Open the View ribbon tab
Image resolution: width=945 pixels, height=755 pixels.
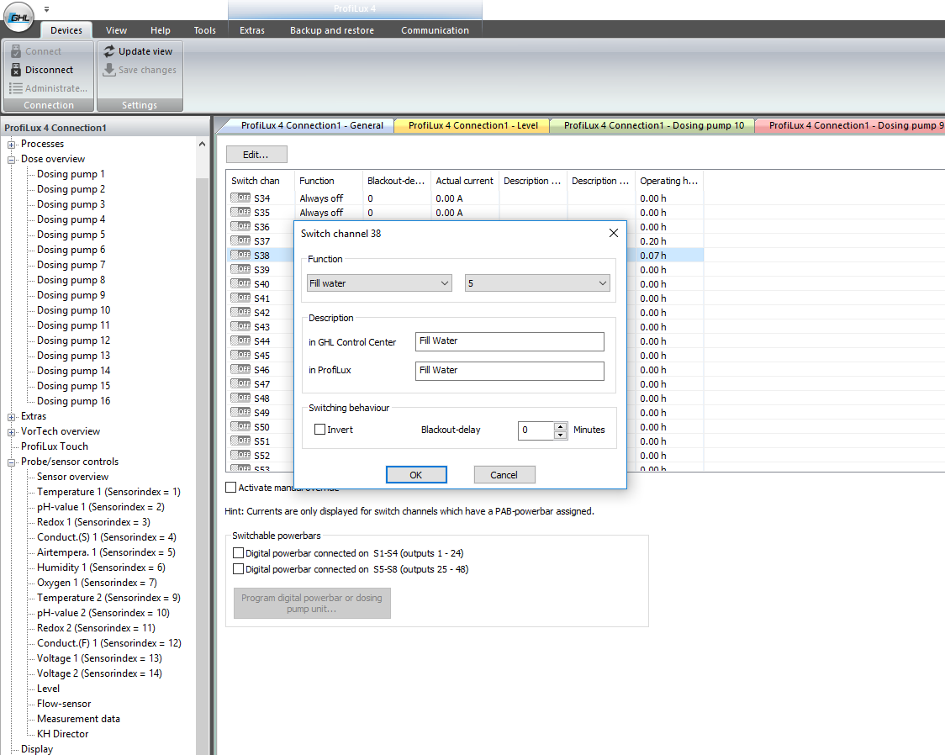(116, 30)
